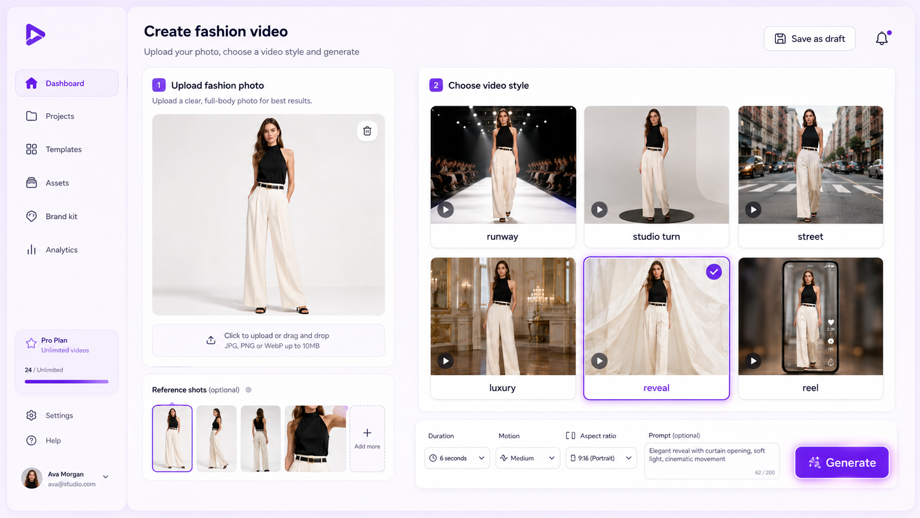Open the Duration dropdown showing 6 seconds
Image resolution: width=920 pixels, height=518 pixels.
click(x=457, y=458)
